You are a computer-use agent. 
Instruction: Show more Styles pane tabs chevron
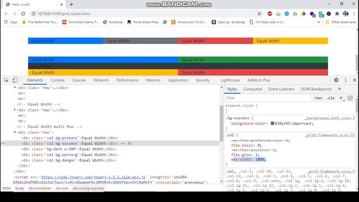pos(339,89)
